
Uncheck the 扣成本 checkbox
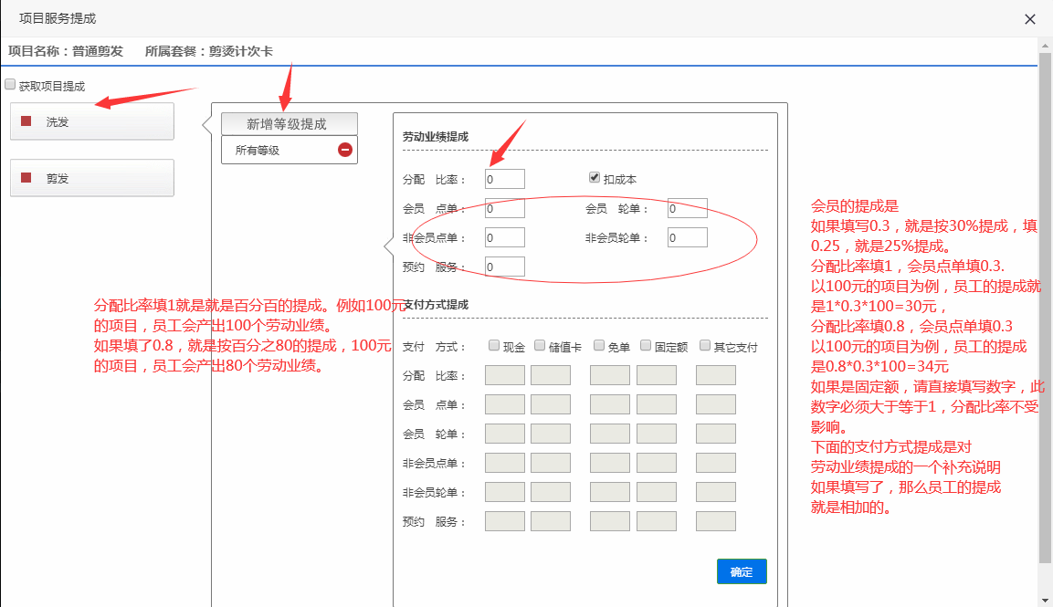pos(595,178)
